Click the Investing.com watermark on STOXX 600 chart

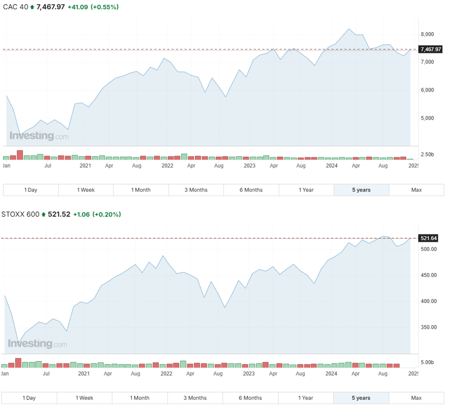coord(38,344)
